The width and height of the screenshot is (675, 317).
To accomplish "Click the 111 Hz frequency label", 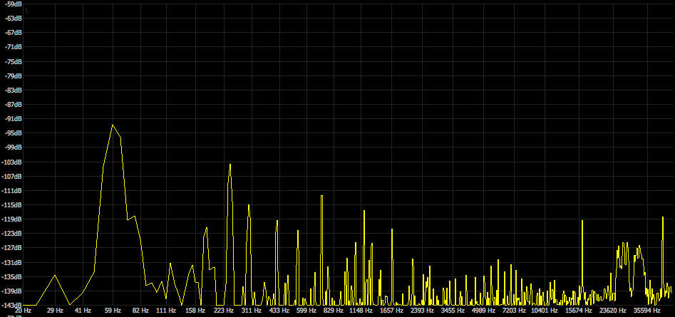I will (166, 310).
